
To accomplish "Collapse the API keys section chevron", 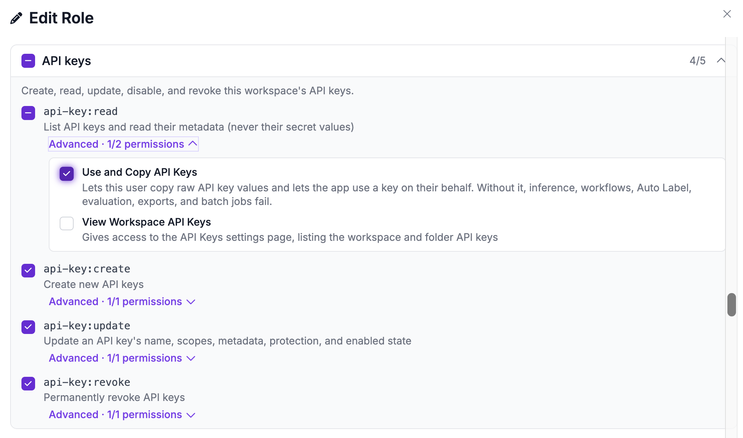I will [721, 60].
